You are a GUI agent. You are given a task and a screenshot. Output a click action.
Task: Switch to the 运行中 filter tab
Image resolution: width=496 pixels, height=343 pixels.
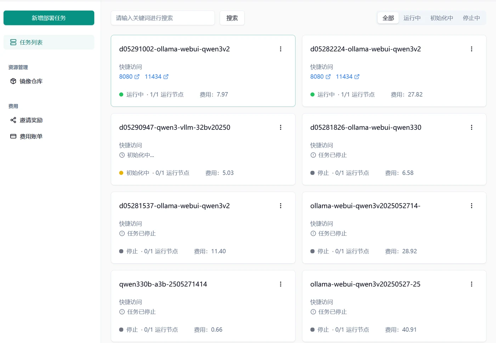[412, 18]
